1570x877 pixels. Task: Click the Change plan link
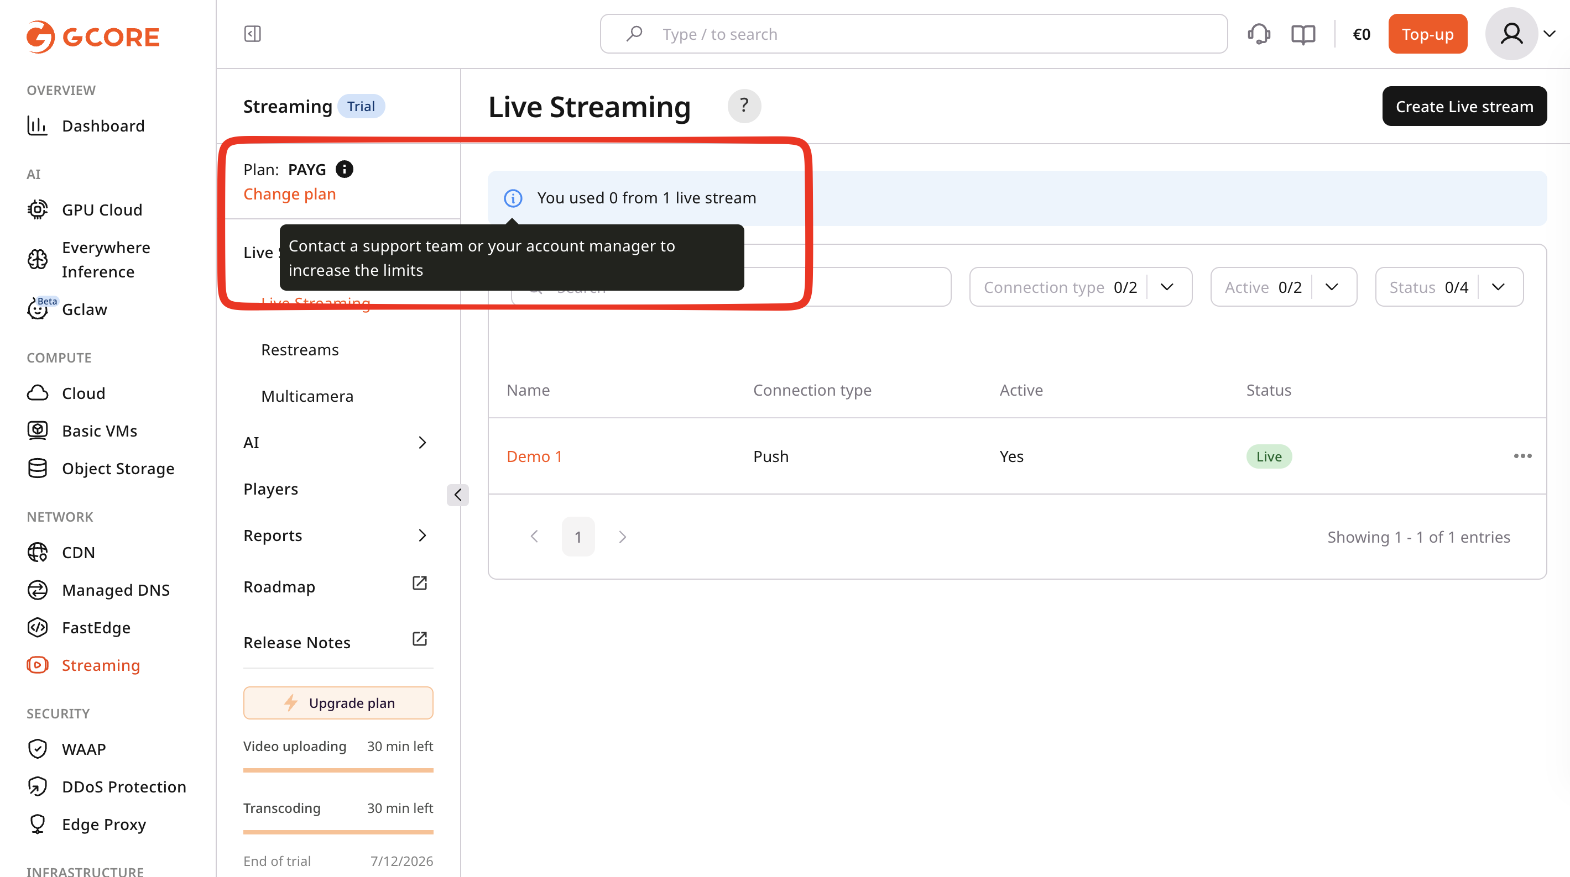click(289, 195)
